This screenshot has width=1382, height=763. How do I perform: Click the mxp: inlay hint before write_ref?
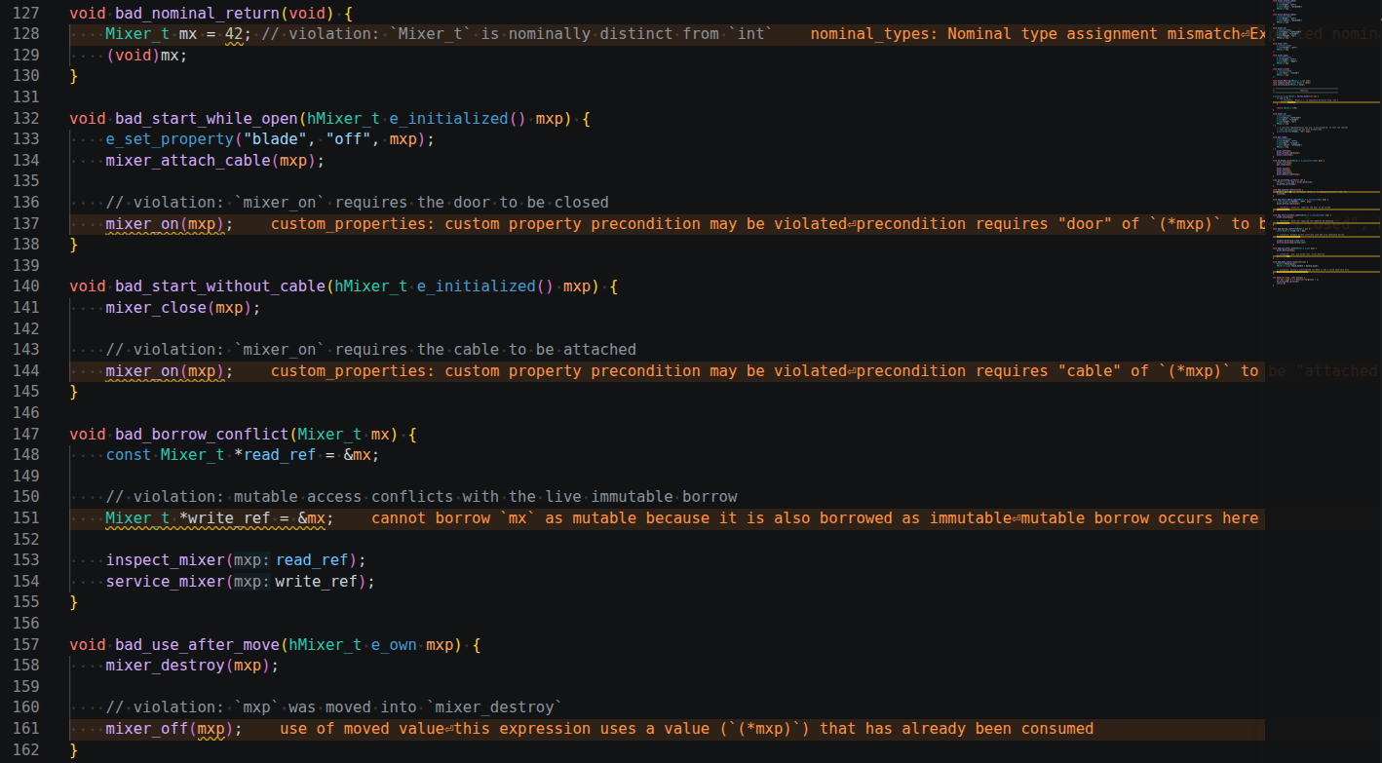252,582
